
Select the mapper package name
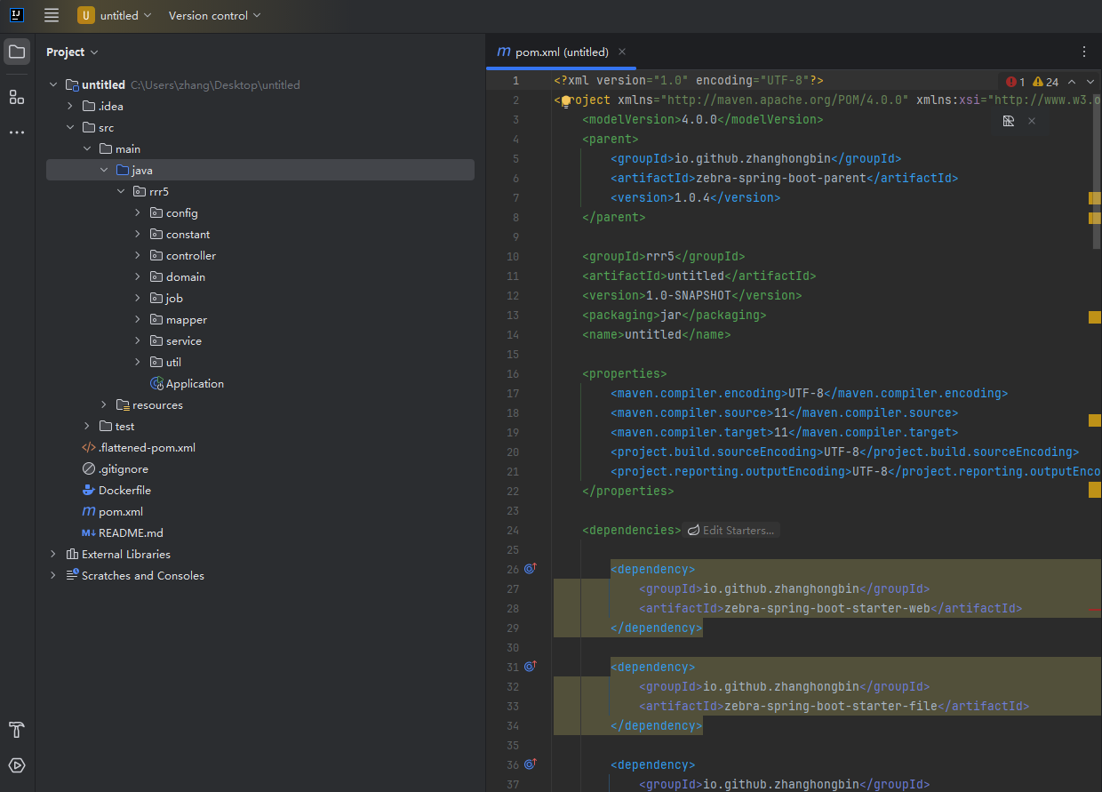click(187, 320)
